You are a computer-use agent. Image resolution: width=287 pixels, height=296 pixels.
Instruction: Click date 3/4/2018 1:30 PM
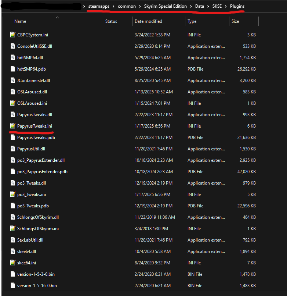(151, 229)
